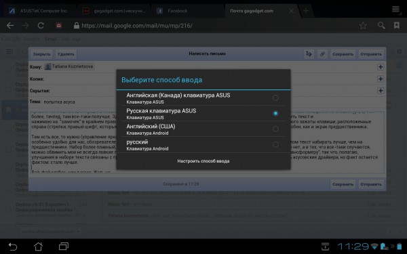Bookmark the page with the star icon
Viewport: 407px width, 254px height.
click(363, 26)
